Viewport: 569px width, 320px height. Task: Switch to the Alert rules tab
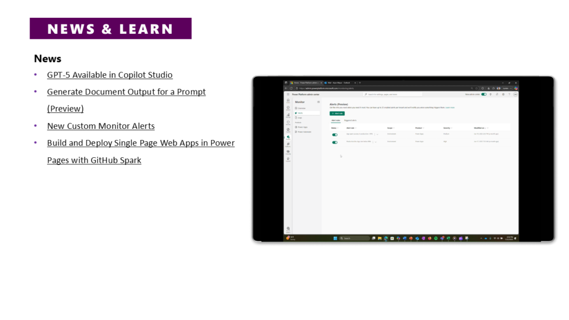pos(336,121)
